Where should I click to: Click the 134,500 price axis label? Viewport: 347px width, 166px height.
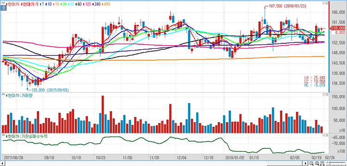338,83
